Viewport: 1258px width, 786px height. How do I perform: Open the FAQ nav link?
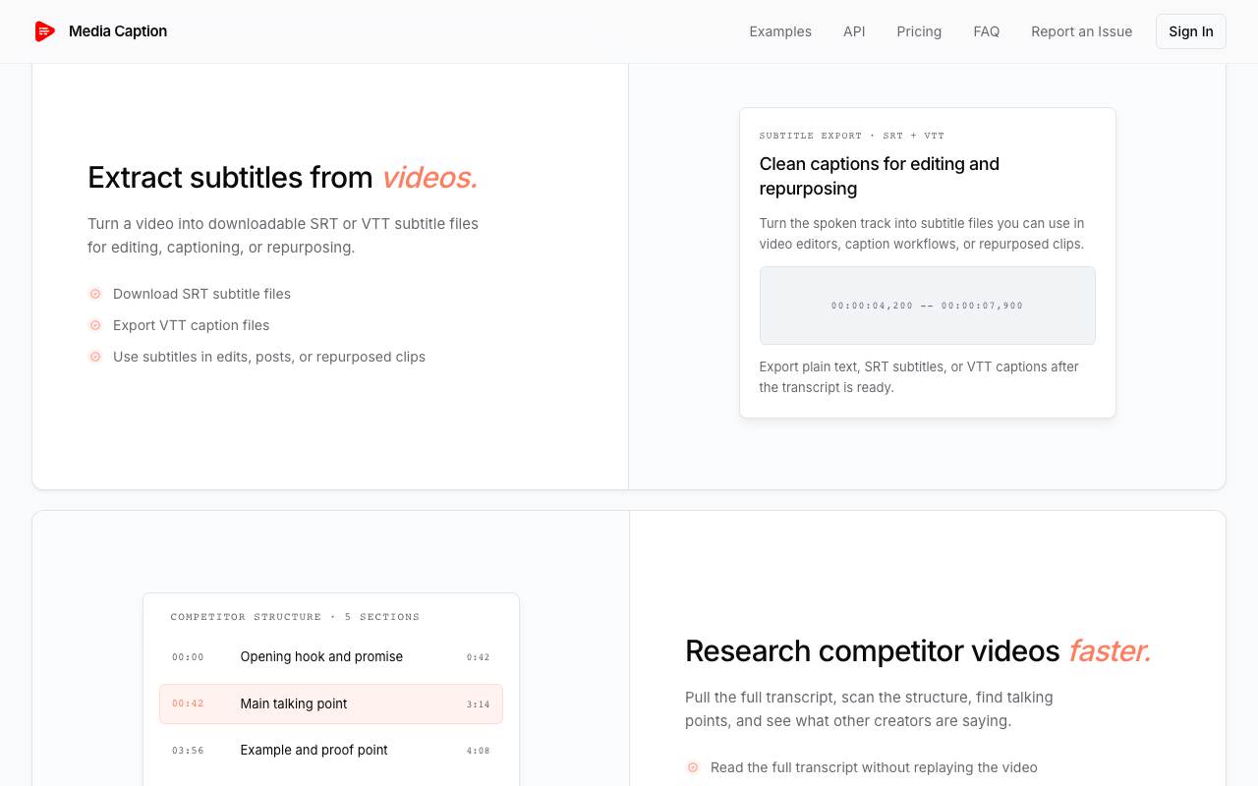[x=987, y=31]
